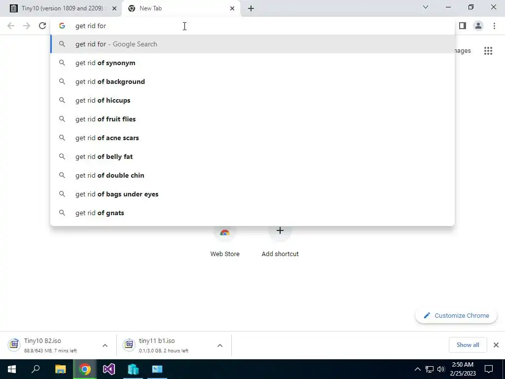Pick suggestion 'get rid of gnats'
The image size is (505, 379).
pyautogui.click(x=252, y=213)
